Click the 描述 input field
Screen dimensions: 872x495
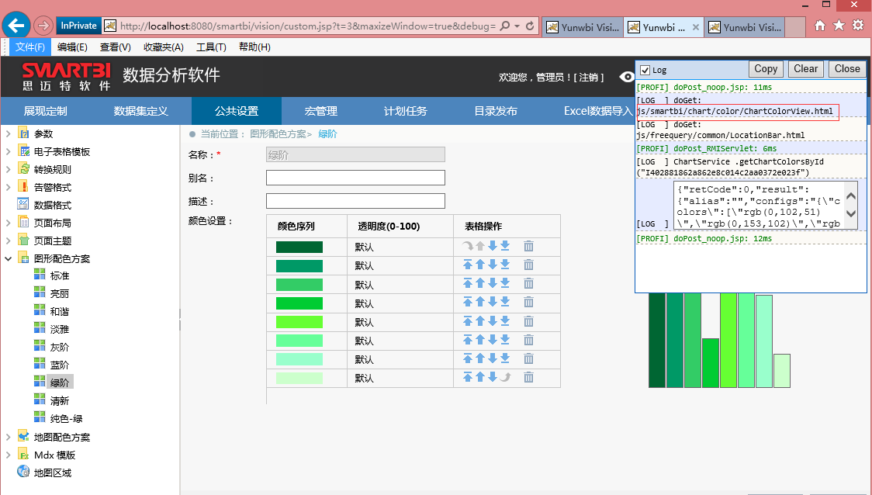click(x=355, y=201)
